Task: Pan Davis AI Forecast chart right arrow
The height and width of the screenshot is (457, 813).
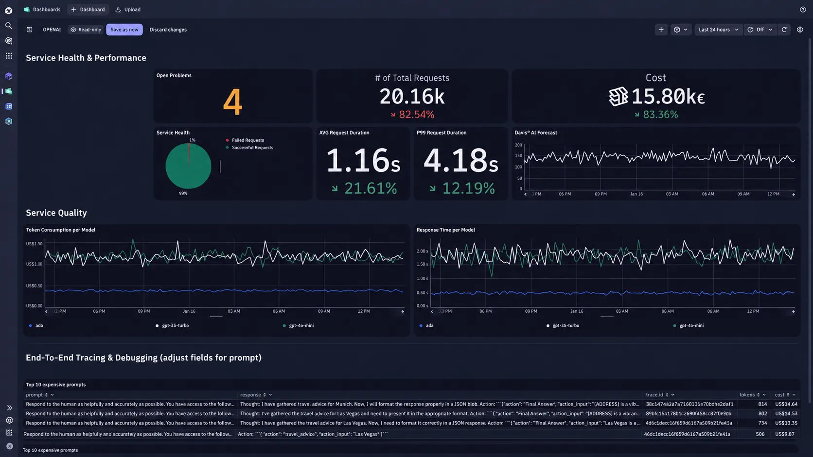Action: click(794, 194)
